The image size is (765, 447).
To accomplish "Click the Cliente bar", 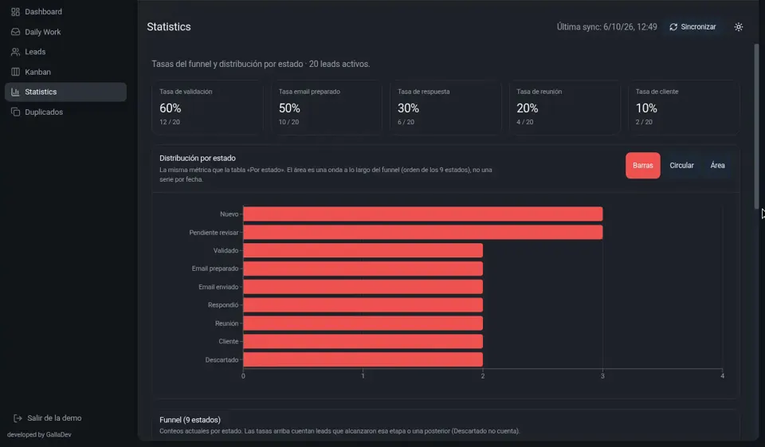I will 363,342.
